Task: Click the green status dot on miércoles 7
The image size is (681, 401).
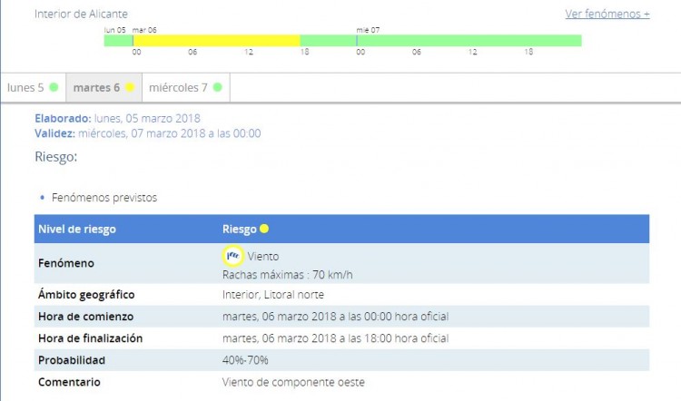Action: pos(218,88)
